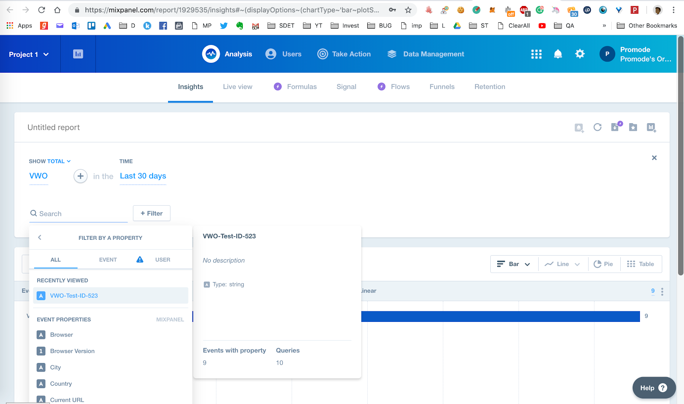Screen dimensions: 684x404
Task: Open the Help button
Action: coord(654,388)
